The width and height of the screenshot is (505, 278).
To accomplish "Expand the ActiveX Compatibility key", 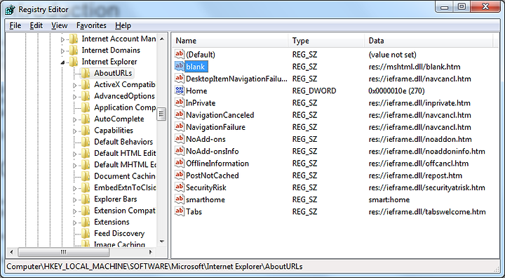I will point(75,86).
